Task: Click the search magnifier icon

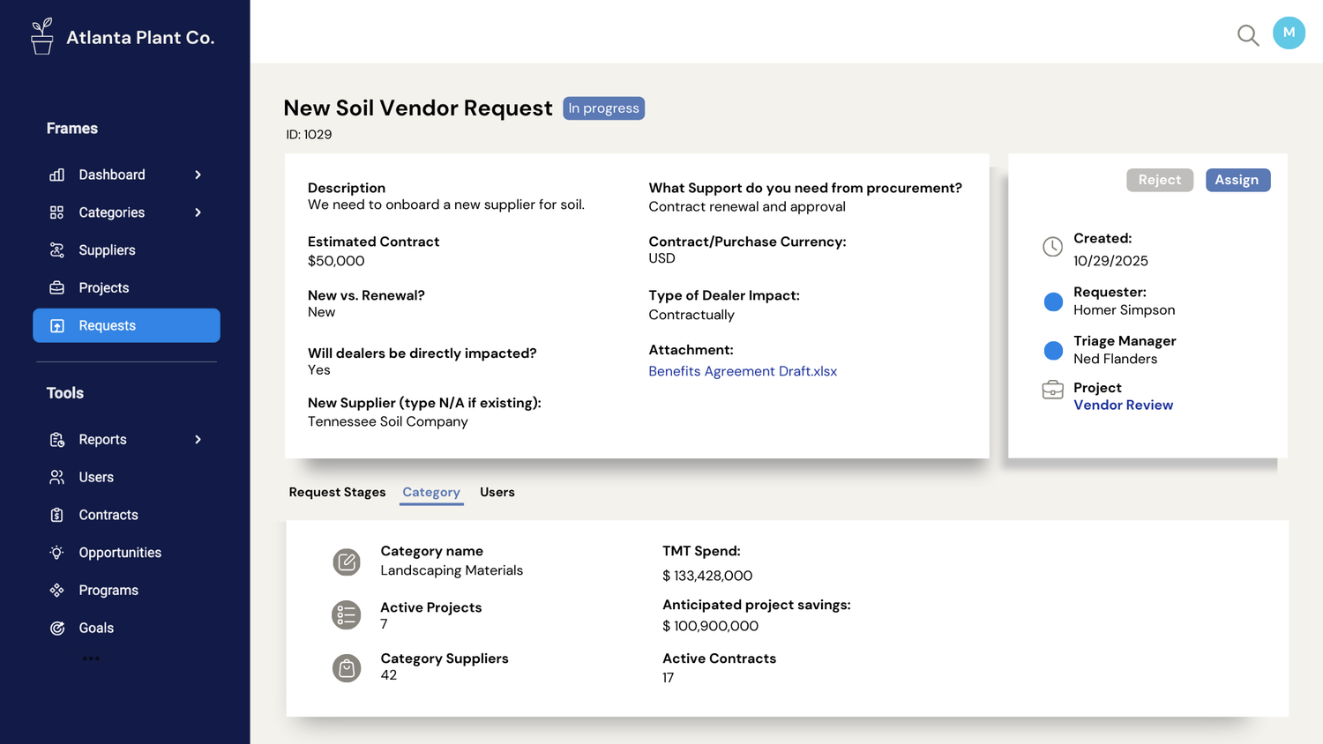Action: (x=1248, y=35)
